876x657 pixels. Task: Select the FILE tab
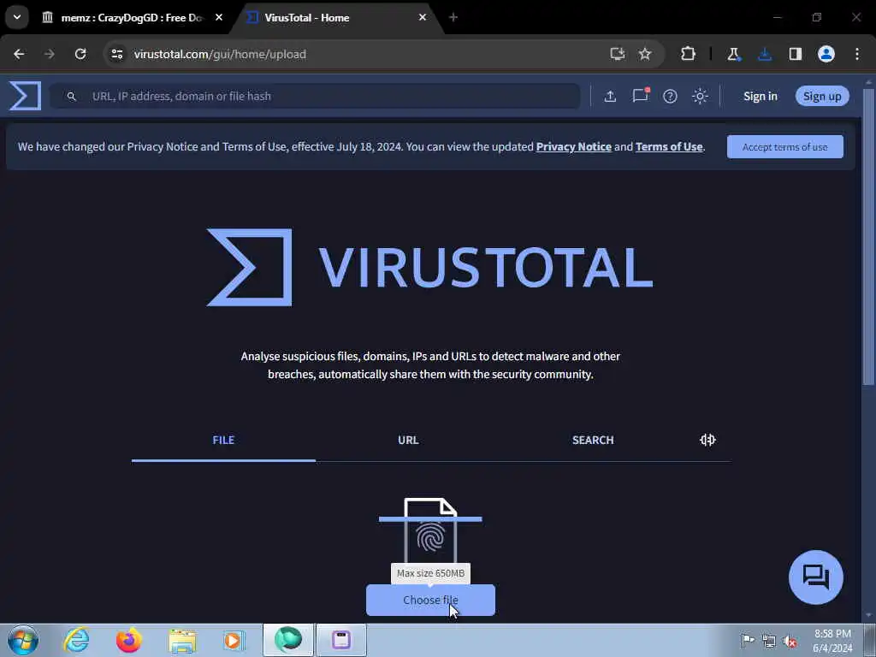pyautogui.click(x=223, y=441)
